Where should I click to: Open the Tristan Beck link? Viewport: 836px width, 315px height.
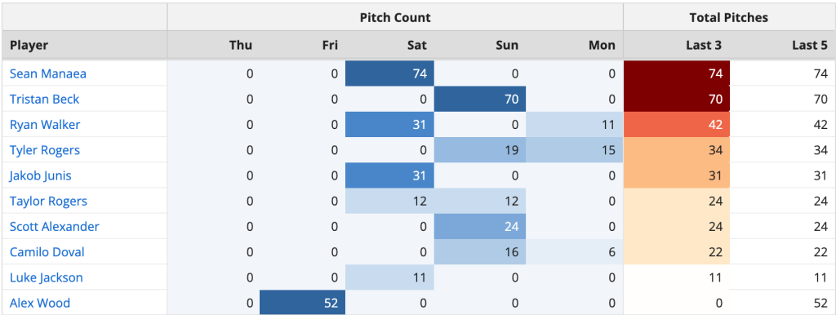point(44,99)
